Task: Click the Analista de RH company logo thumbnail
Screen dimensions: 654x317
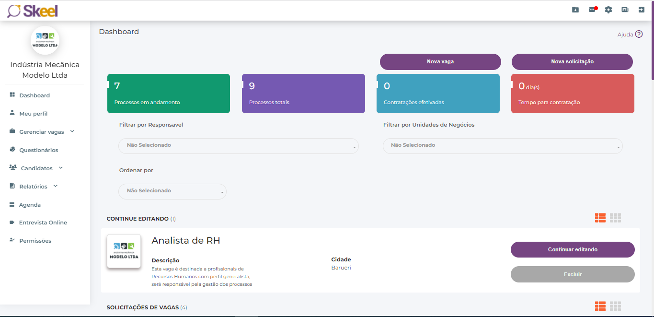Action: click(x=124, y=251)
